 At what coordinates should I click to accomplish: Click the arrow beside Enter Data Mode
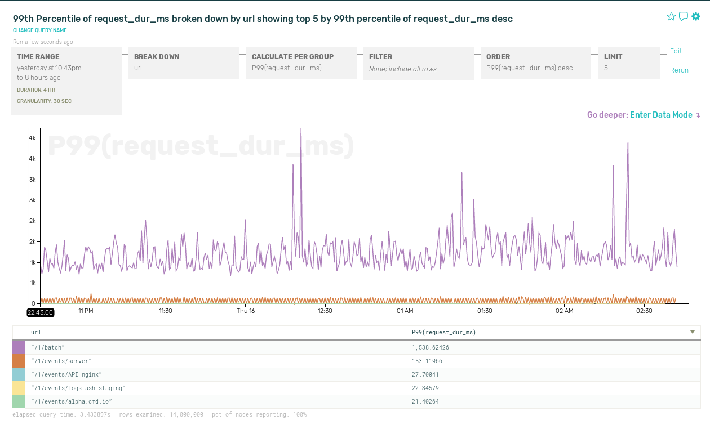698,115
